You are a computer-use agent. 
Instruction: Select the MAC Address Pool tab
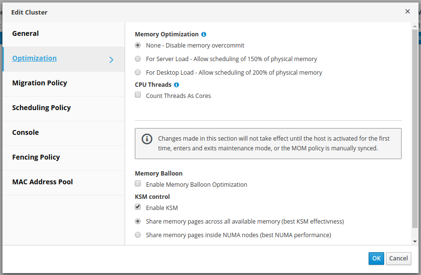pyautogui.click(x=43, y=182)
